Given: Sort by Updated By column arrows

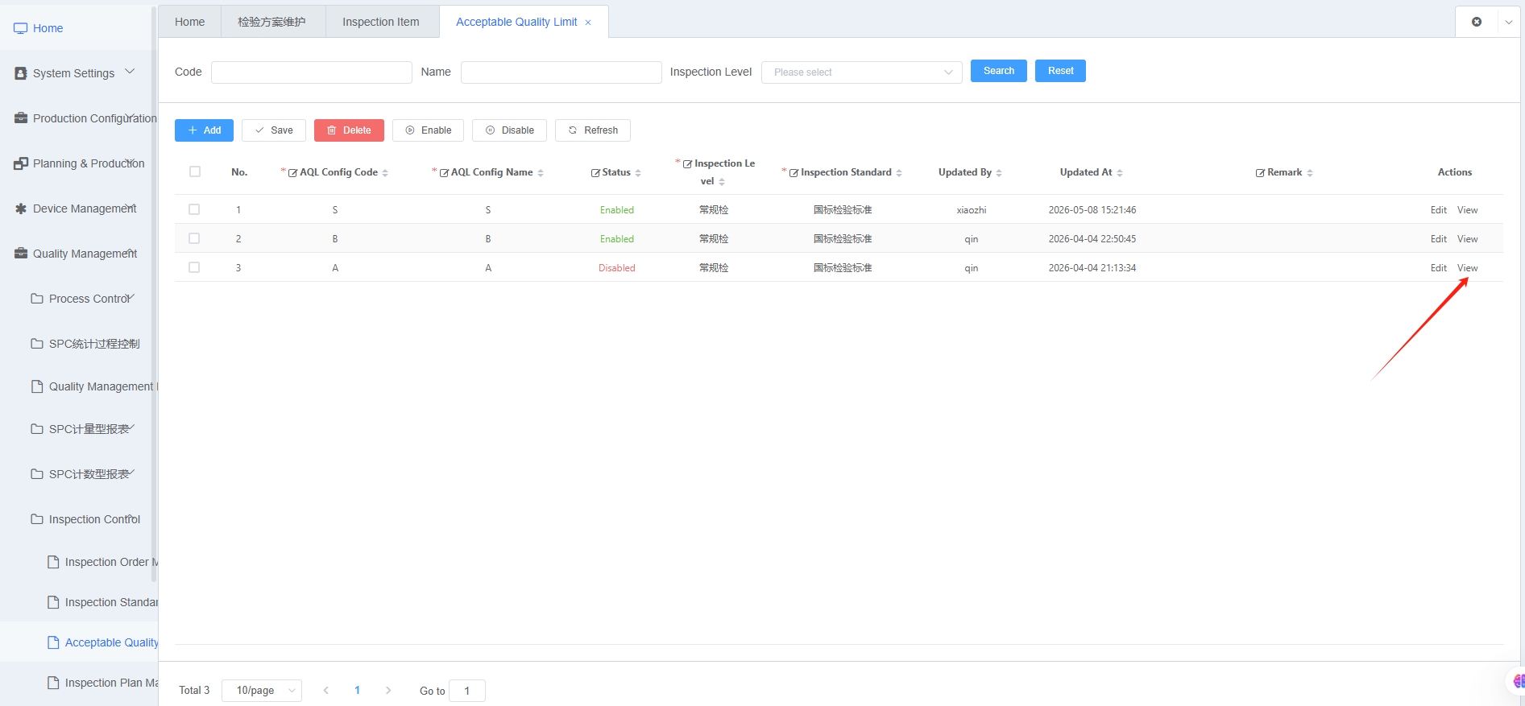Looking at the screenshot, I should 999,173.
